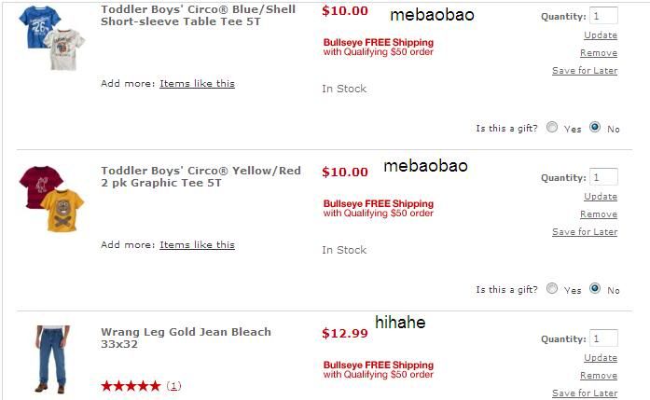Click the Yellow/Red graphic tee thumbnail

tap(51, 199)
